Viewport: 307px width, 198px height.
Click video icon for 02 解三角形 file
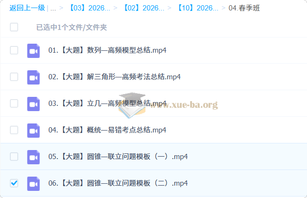pos(33,77)
